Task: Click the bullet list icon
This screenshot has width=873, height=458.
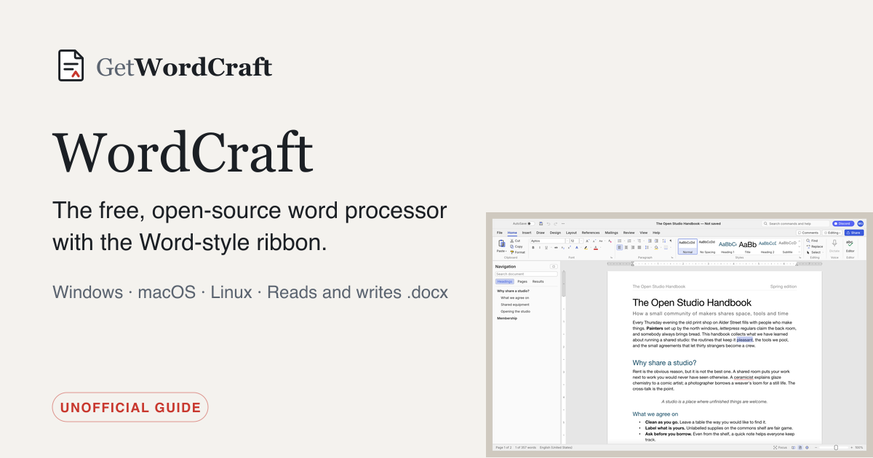Action: pos(620,241)
